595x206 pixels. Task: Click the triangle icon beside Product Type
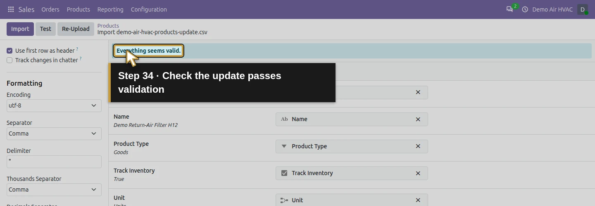284,146
